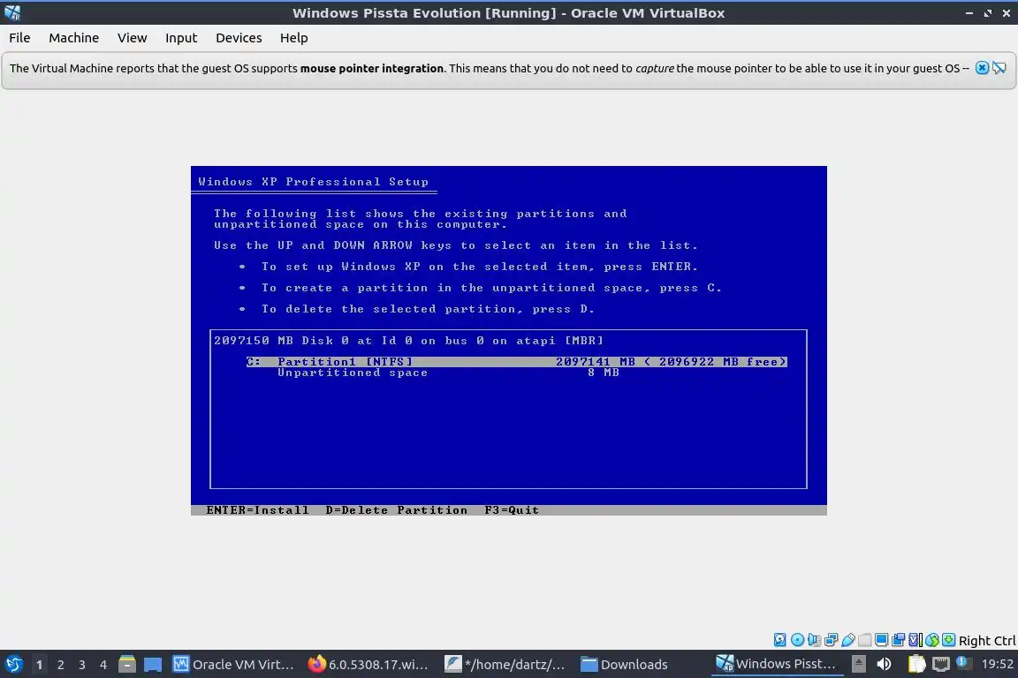Click the update notifier tray icon
Viewport: 1018px width, 678px height.
pyautogui.click(x=963, y=663)
